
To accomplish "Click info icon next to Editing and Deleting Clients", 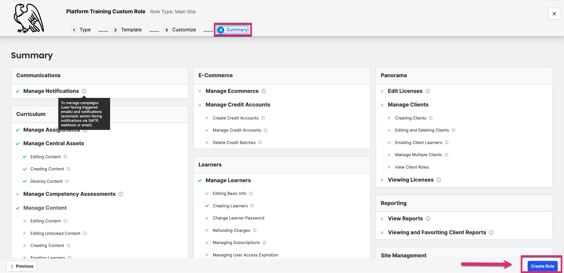I will 453,130.
